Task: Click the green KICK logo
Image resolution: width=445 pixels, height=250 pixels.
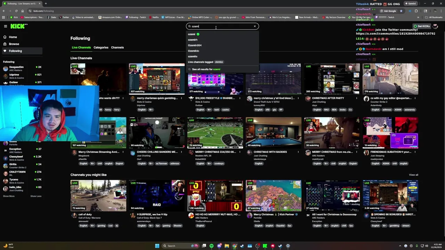Action: tap(18, 26)
